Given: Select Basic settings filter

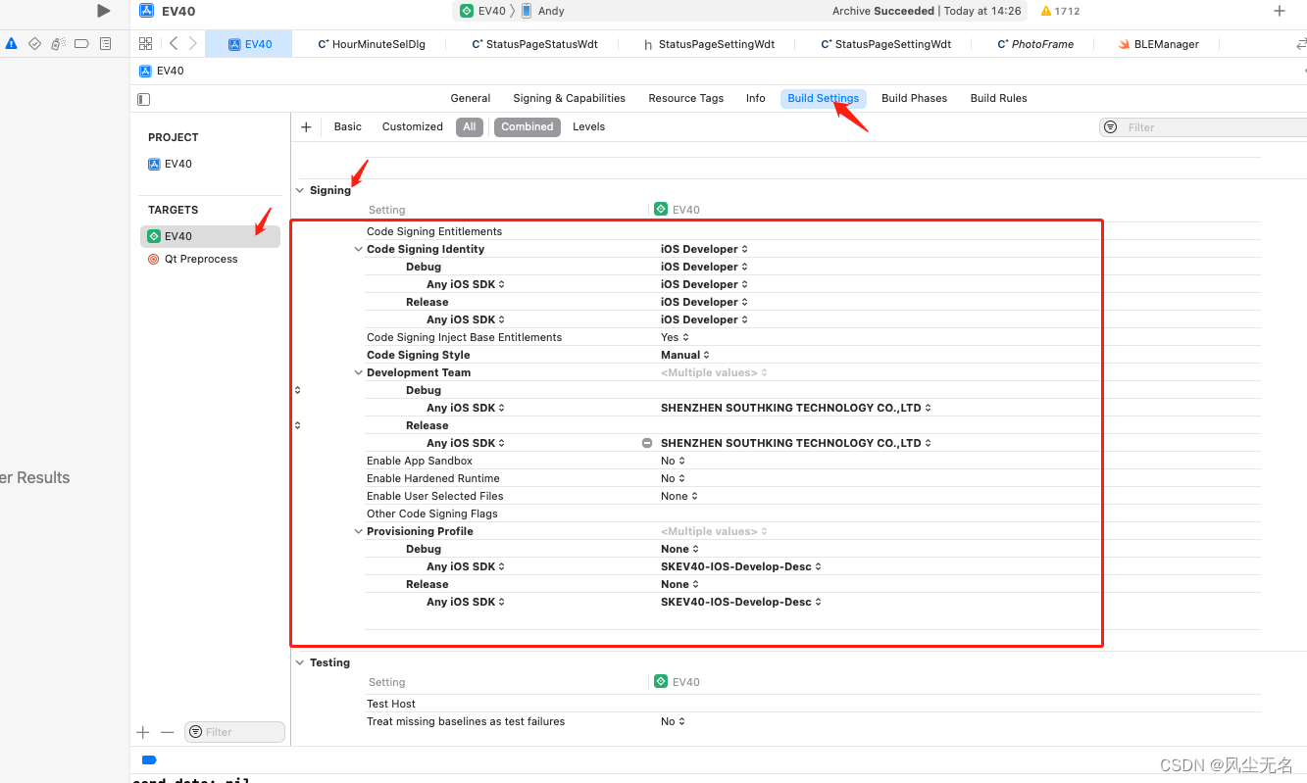Looking at the screenshot, I should coord(347,126).
